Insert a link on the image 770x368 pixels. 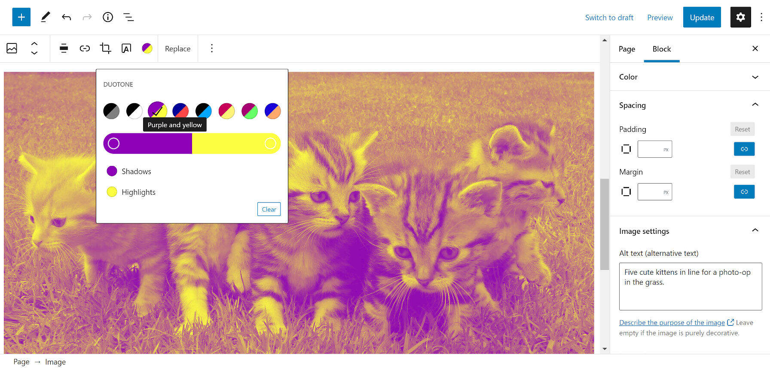tap(85, 48)
